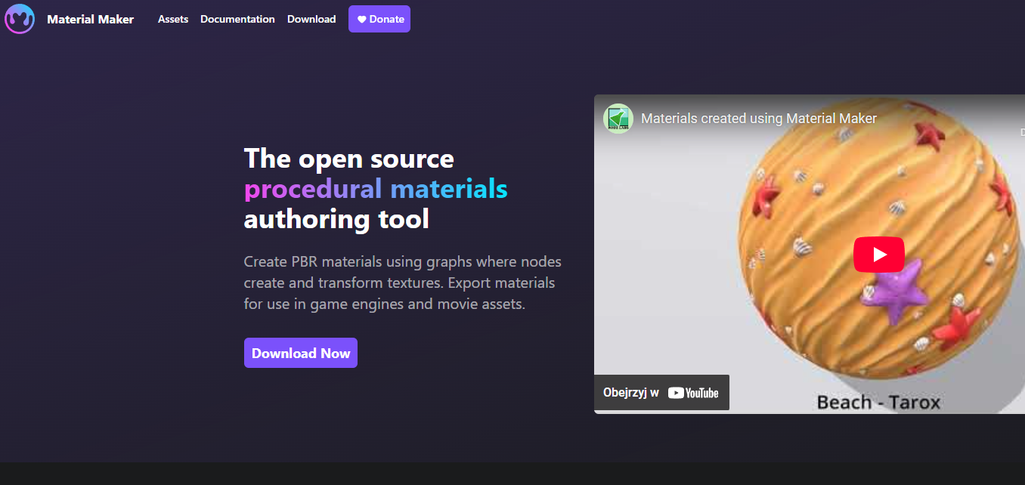The height and width of the screenshot is (485, 1025).
Task: Open the Rodz Labs channel avatar
Action: point(618,119)
